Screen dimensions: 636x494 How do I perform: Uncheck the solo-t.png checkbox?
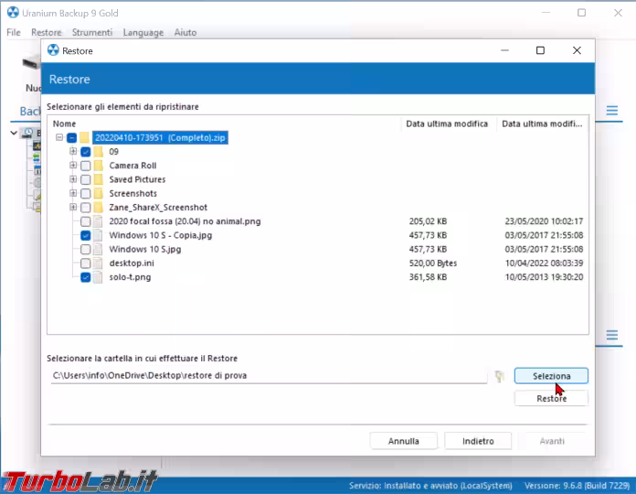(x=86, y=277)
